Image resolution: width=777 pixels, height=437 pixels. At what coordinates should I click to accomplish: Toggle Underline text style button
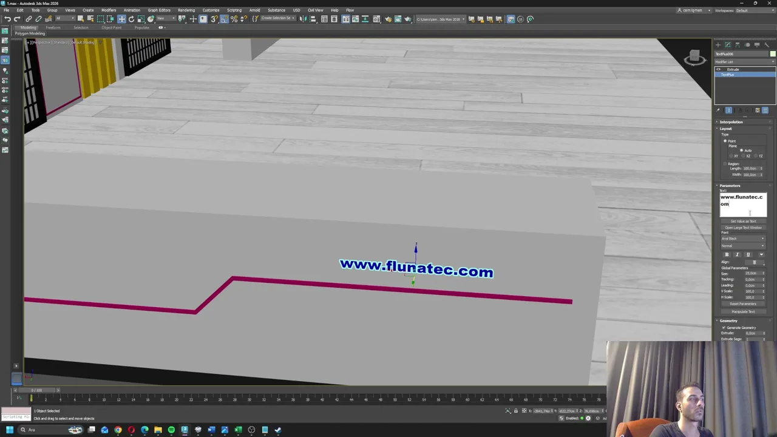(748, 255)
